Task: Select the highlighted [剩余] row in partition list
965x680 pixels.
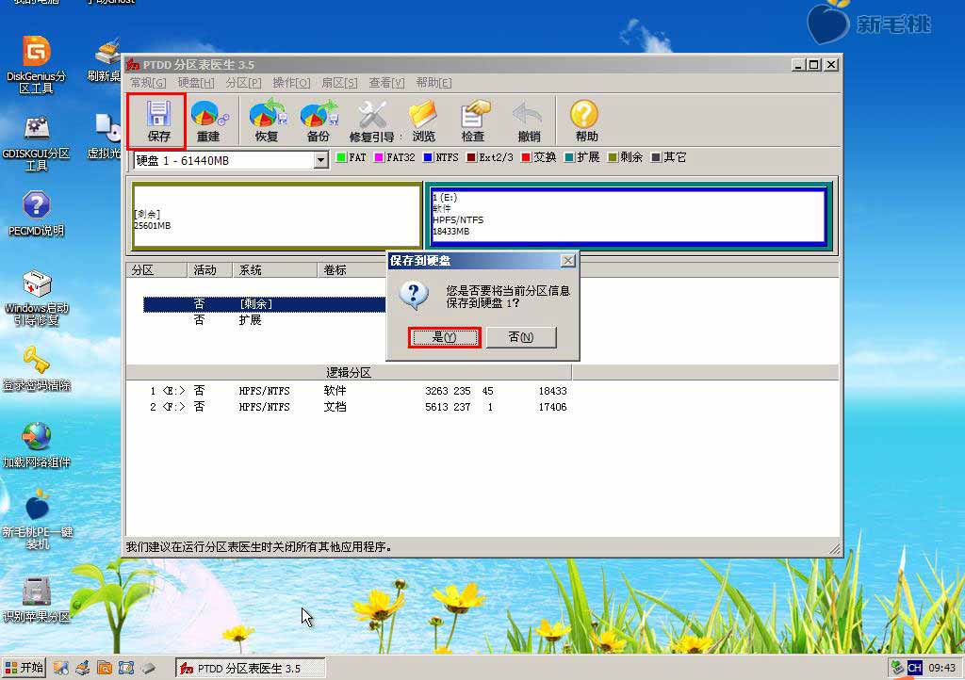Action: tap(265, 303)
